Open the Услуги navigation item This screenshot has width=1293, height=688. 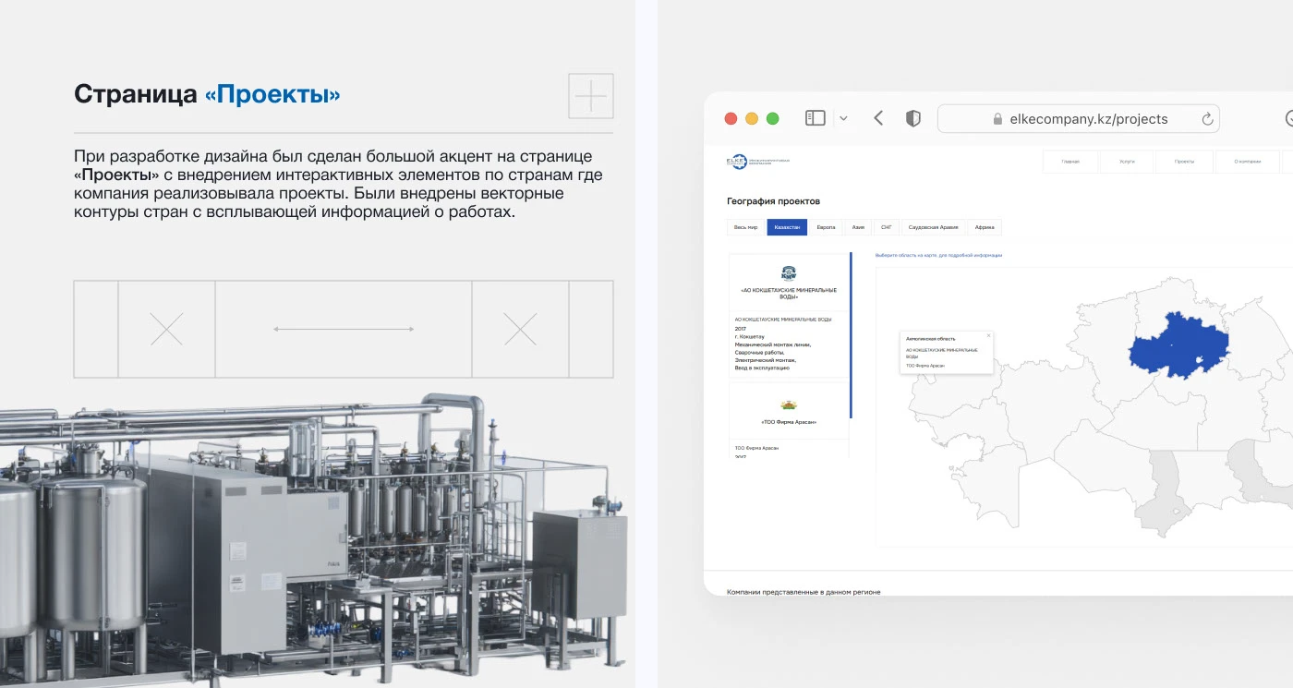point(1127,162)
